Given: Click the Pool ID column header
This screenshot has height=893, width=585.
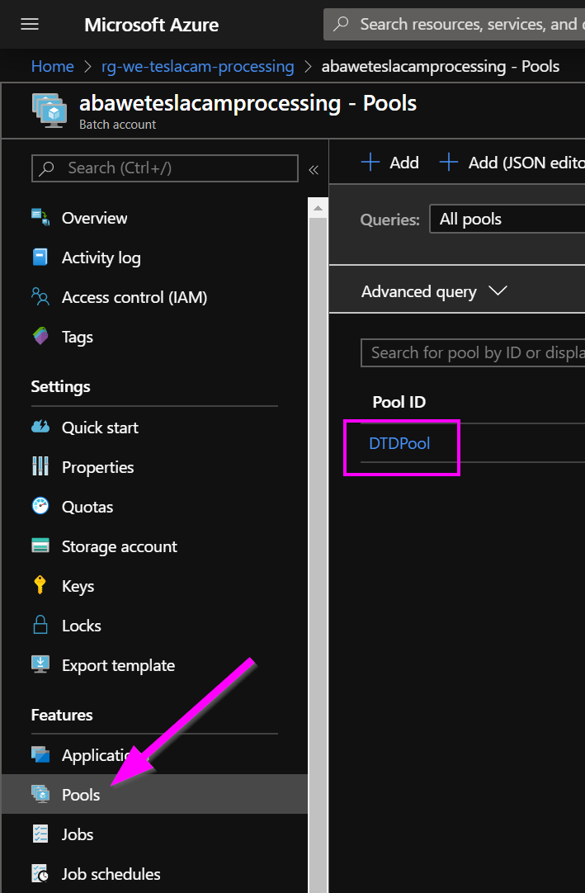Looking at the screenshot, I should click(399, 401).
